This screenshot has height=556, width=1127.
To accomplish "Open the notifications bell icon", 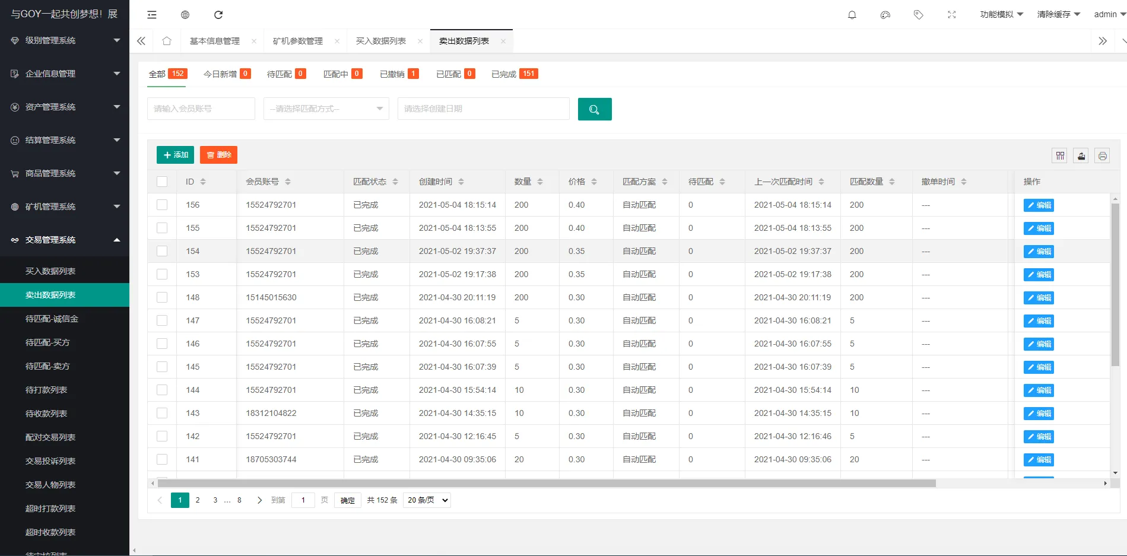I will tap(852, 14).
